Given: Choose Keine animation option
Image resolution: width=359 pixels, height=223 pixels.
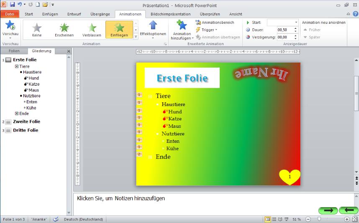Looking at the screenshot, I should click(37, 28).
